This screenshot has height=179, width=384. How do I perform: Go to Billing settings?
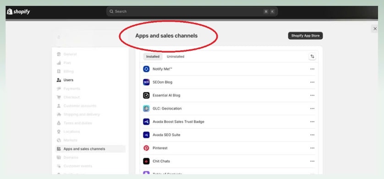69,71
